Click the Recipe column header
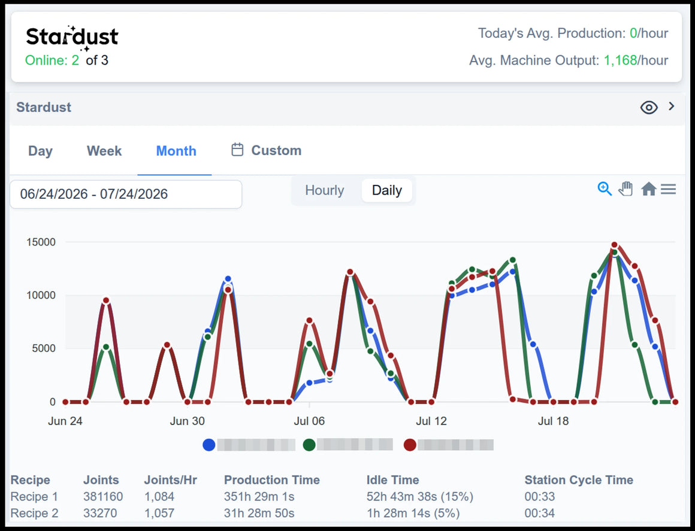This screenshot has height=531, width=695. 30,480
